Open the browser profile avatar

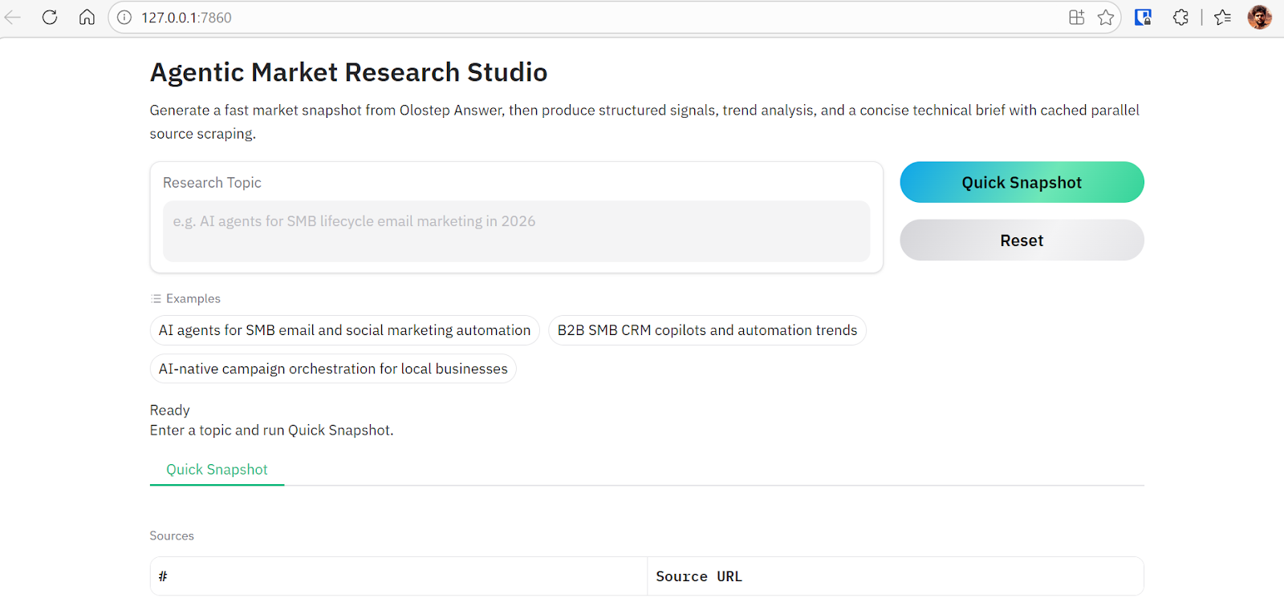click(1259, 18)
